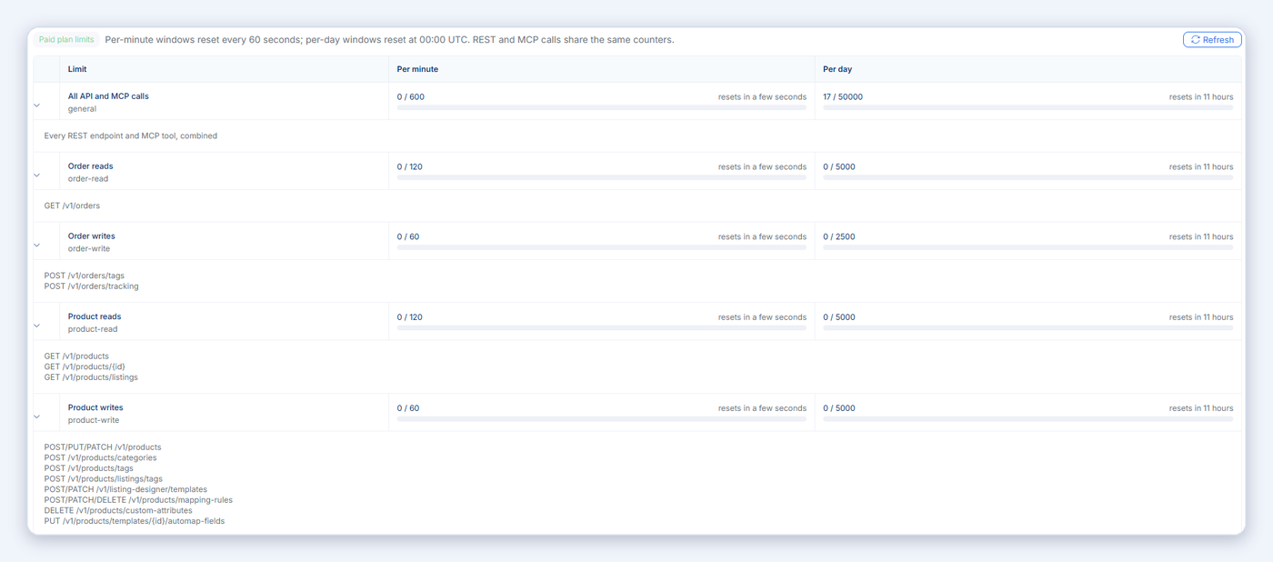Click the general per-minute progress bar
Image resolution: width=1273 pixels, height=562 pixels.
(602, 108)
